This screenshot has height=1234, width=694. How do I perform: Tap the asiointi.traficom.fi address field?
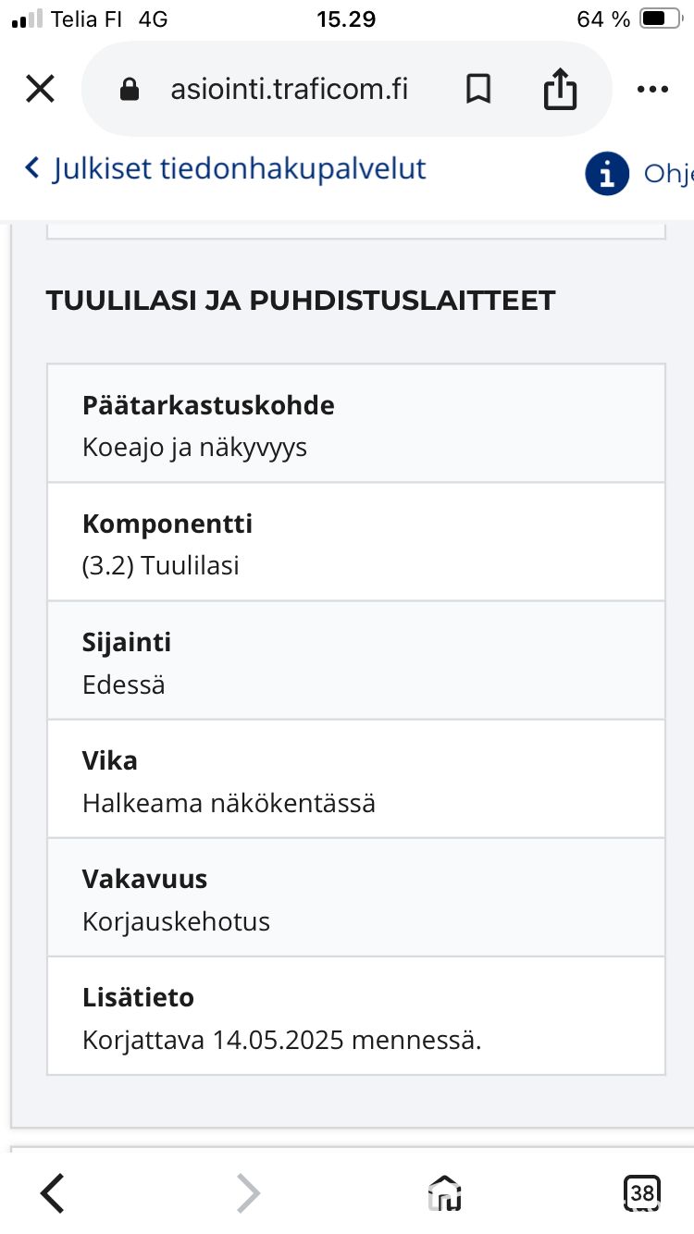coord(289,90)
